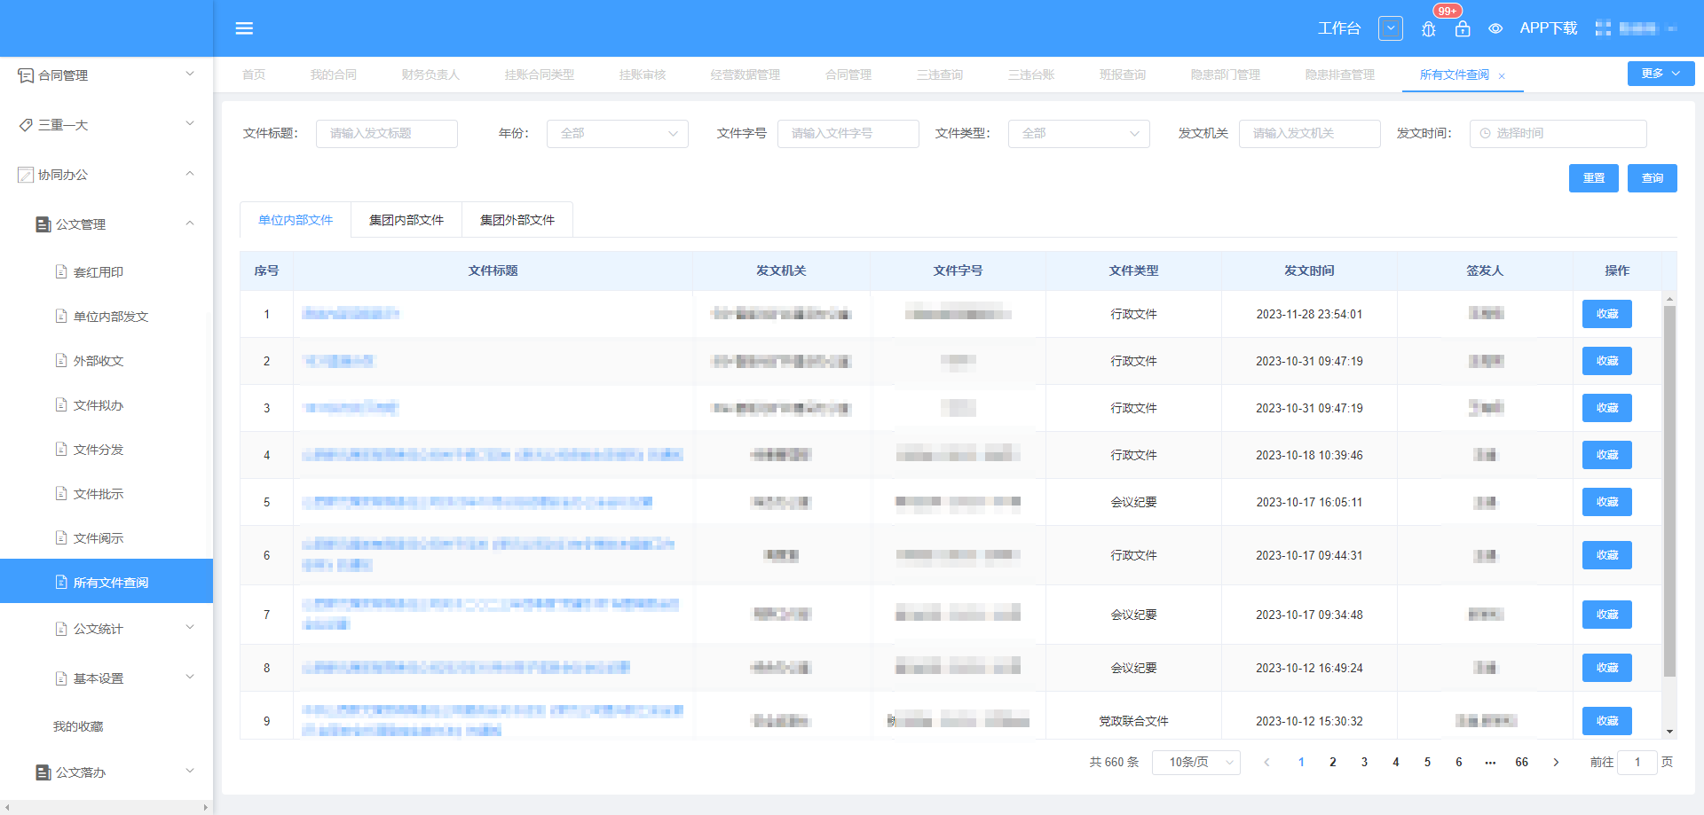Switch to the 三违查询 tab

pos(940,74)
